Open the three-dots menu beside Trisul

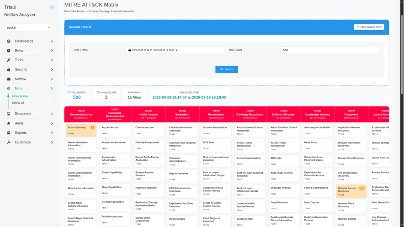[x=52, y=7]
